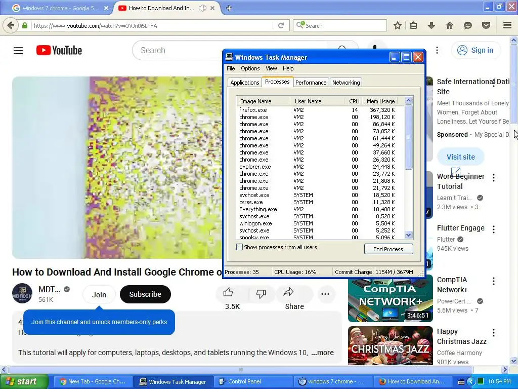The width and height of the screenshot is (518, 389).
Task: Sort processes by Mem Usage column
Action: (x=380, y=101)
